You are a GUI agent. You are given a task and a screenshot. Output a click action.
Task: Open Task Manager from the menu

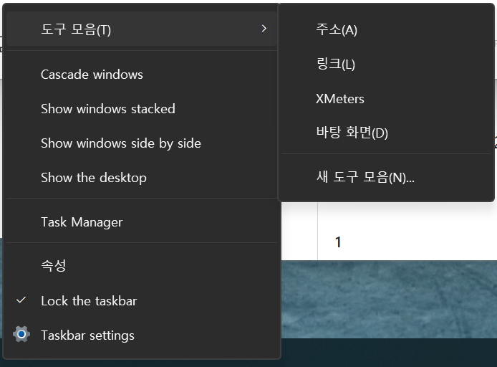point(141,221)
